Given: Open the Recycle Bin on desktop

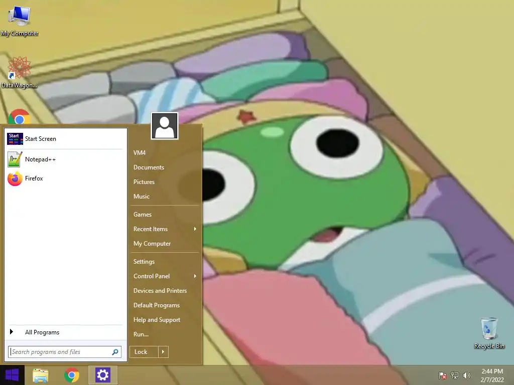Looking at the screenshot, I should (x=489, y=333).
